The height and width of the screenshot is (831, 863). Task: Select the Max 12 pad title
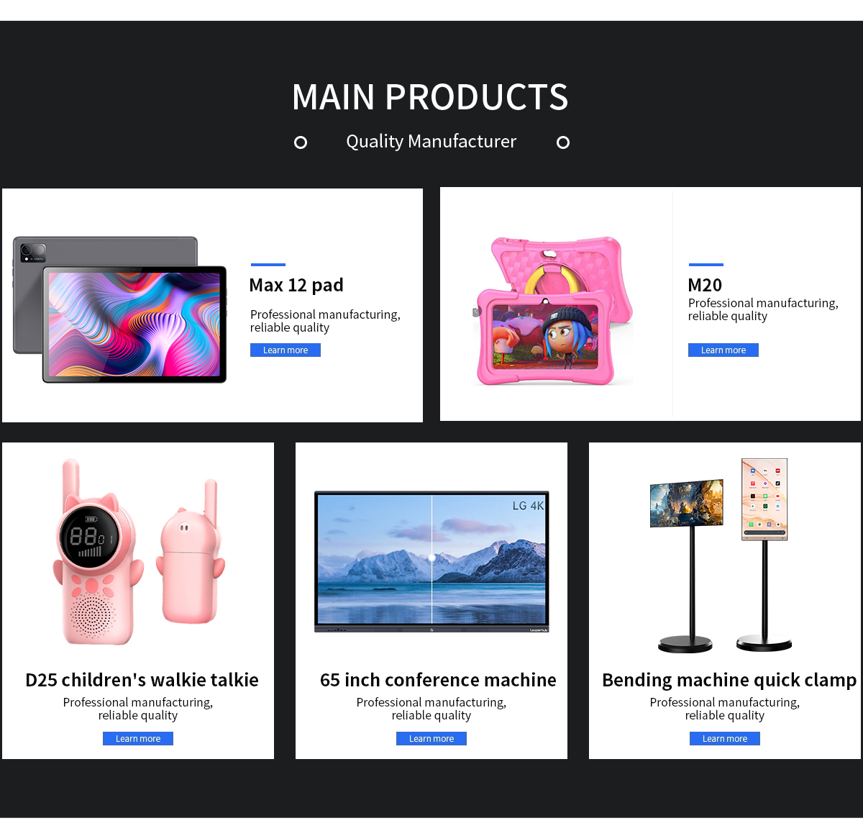pyautogui.click(x=296, y=286)
